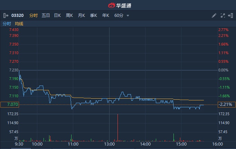Expand chart to fullscreen
Screen dimensions: 236x149
tap(223, 16)
